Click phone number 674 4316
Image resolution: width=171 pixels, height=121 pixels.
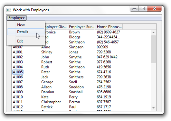[x=104, y=72]
